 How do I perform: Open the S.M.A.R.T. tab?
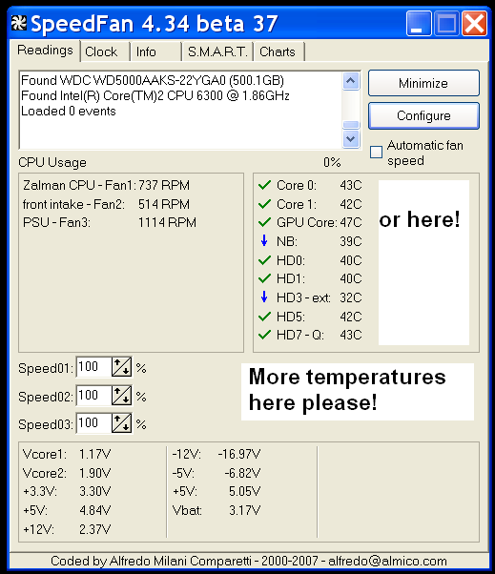point(217,51)
